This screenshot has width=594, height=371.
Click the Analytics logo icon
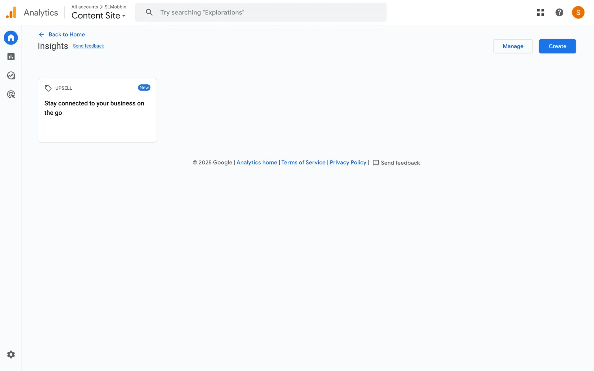[x=11, y=13]
